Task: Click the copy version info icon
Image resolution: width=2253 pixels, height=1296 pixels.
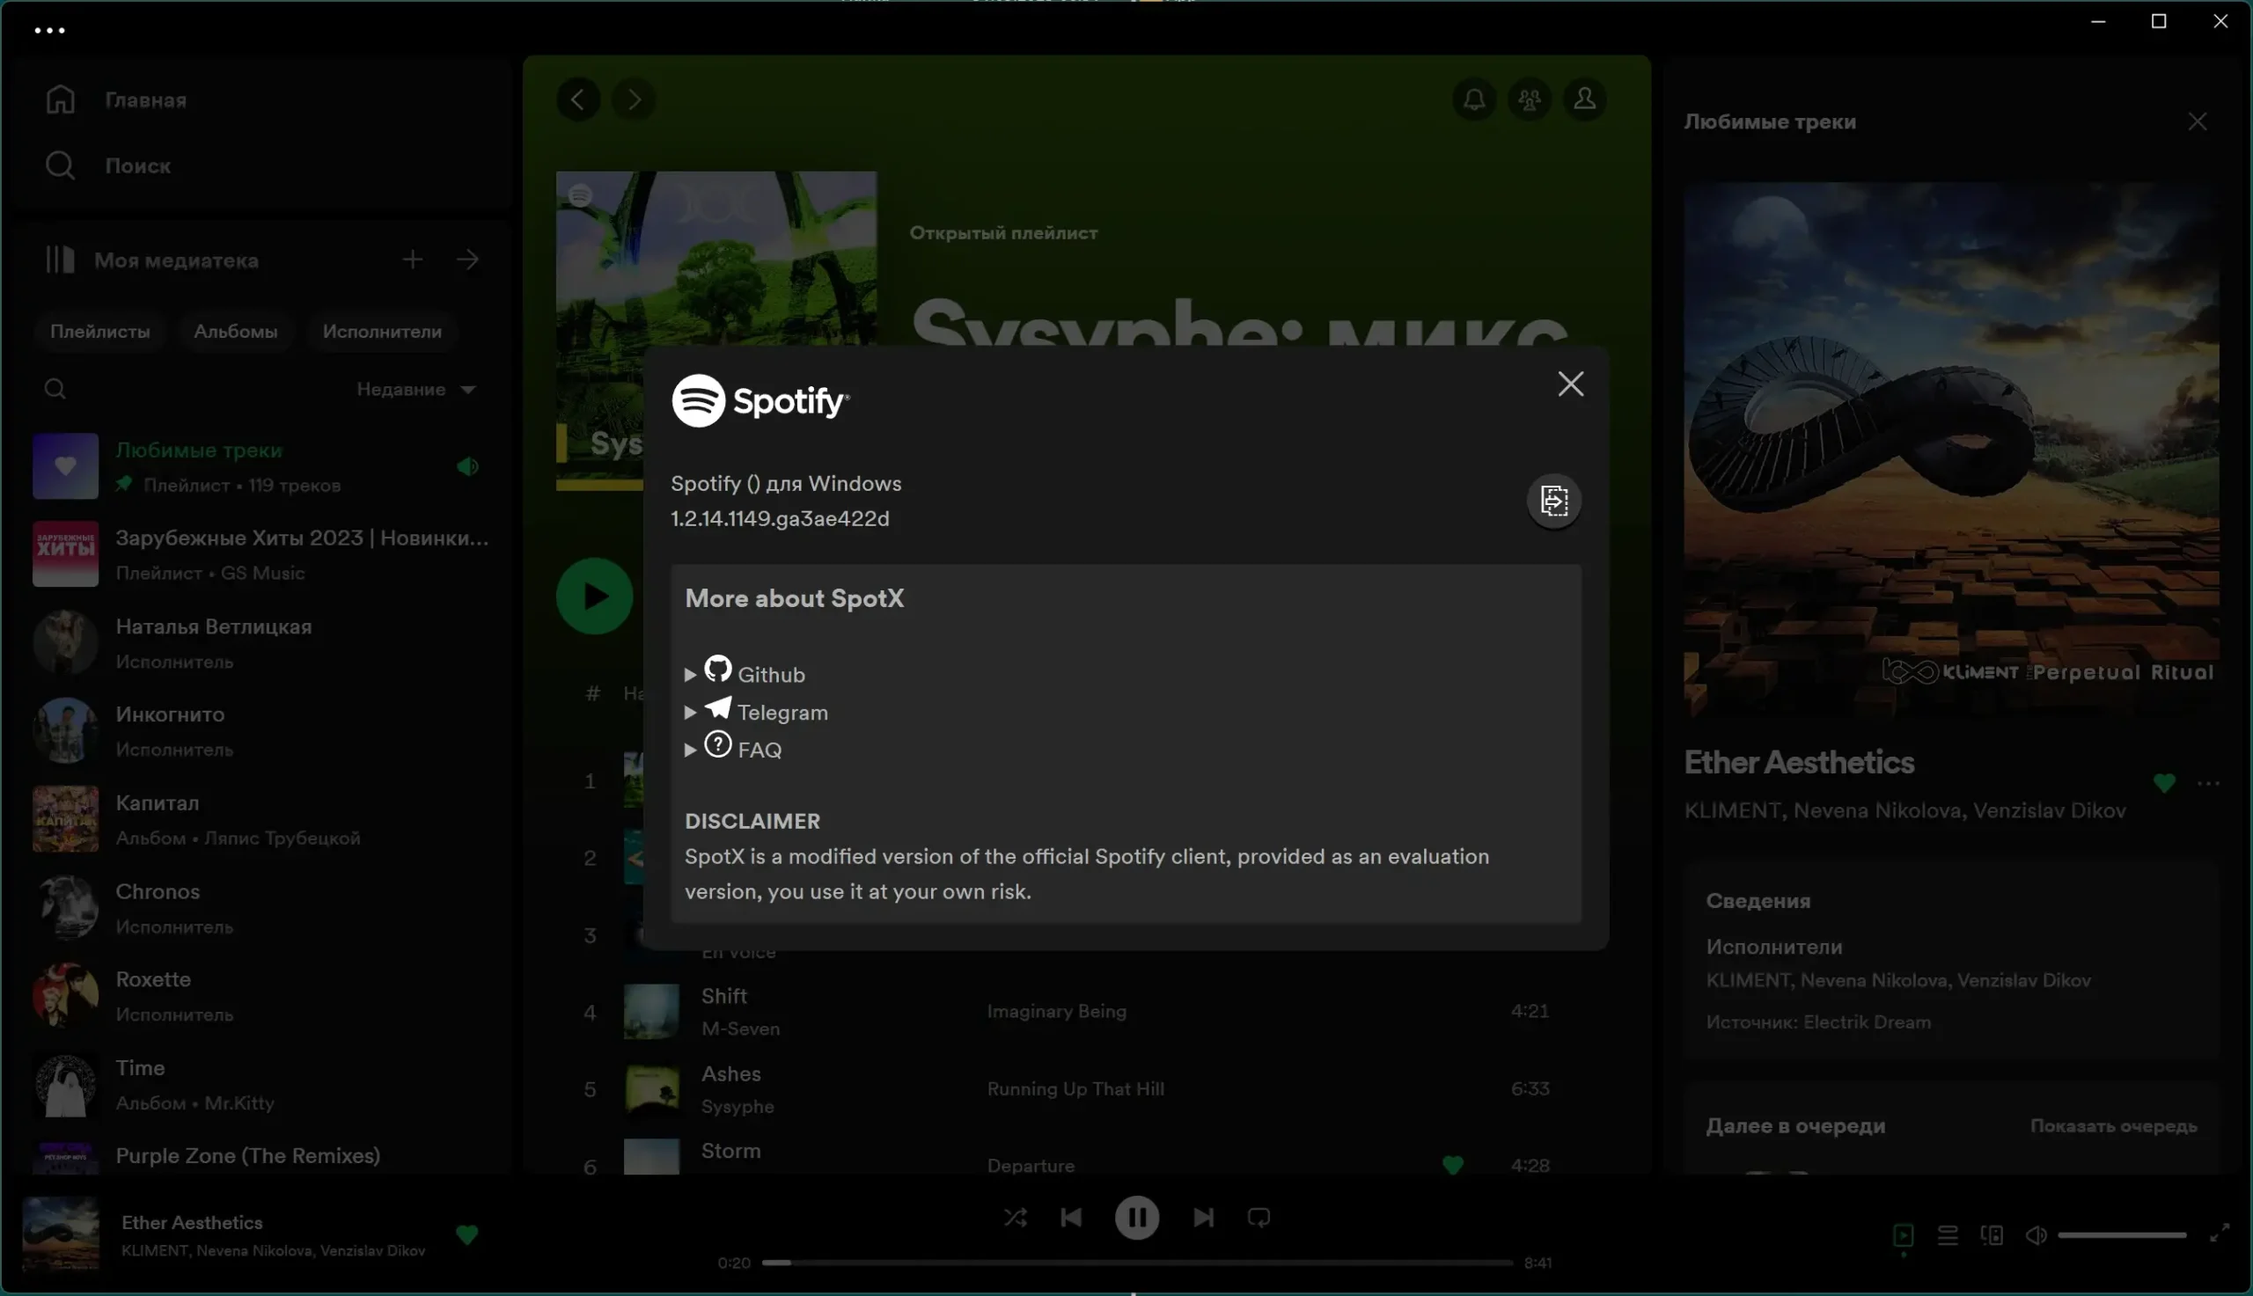Action: (x=1553, y=502)
